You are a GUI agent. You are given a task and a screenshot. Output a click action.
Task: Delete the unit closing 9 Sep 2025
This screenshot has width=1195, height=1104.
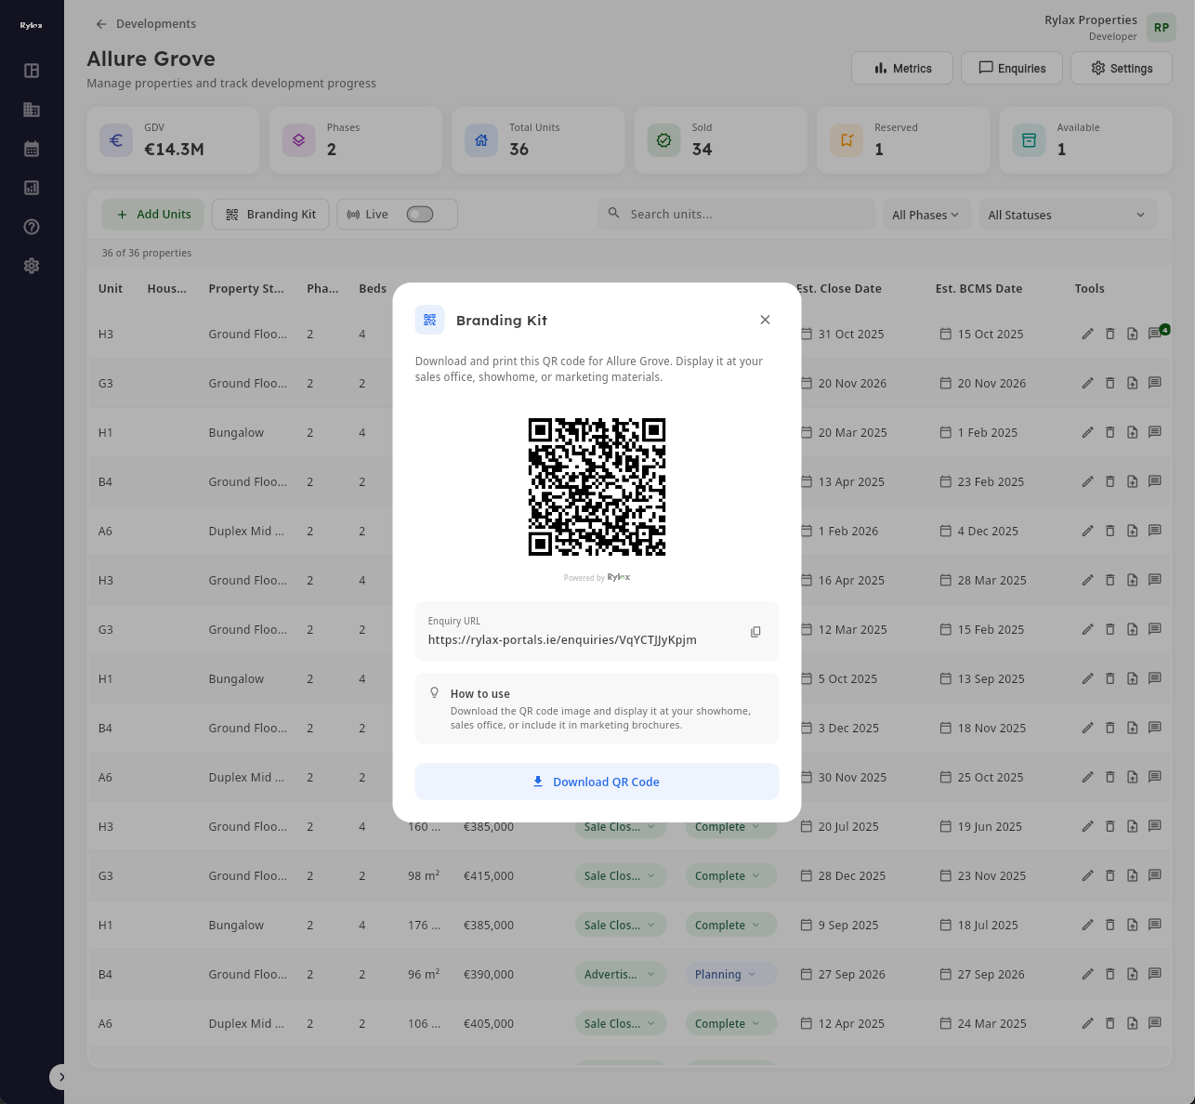coord(1110,925)
